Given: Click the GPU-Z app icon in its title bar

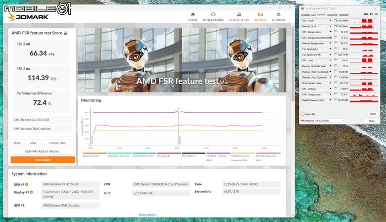Looking at the screenshot, I should click(x=302, y=8).
